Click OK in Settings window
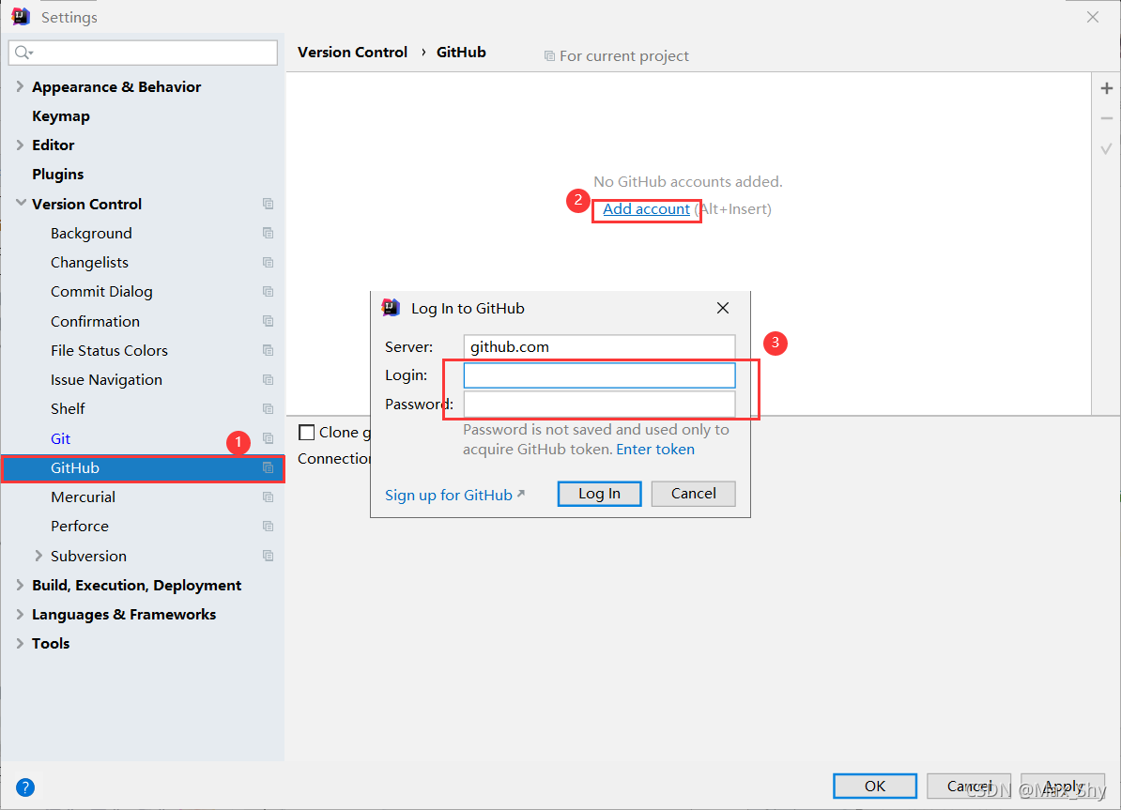Image resolution: width=1121 pixels, height=810 pixels. pyautogui.click(x=875, y=787)
